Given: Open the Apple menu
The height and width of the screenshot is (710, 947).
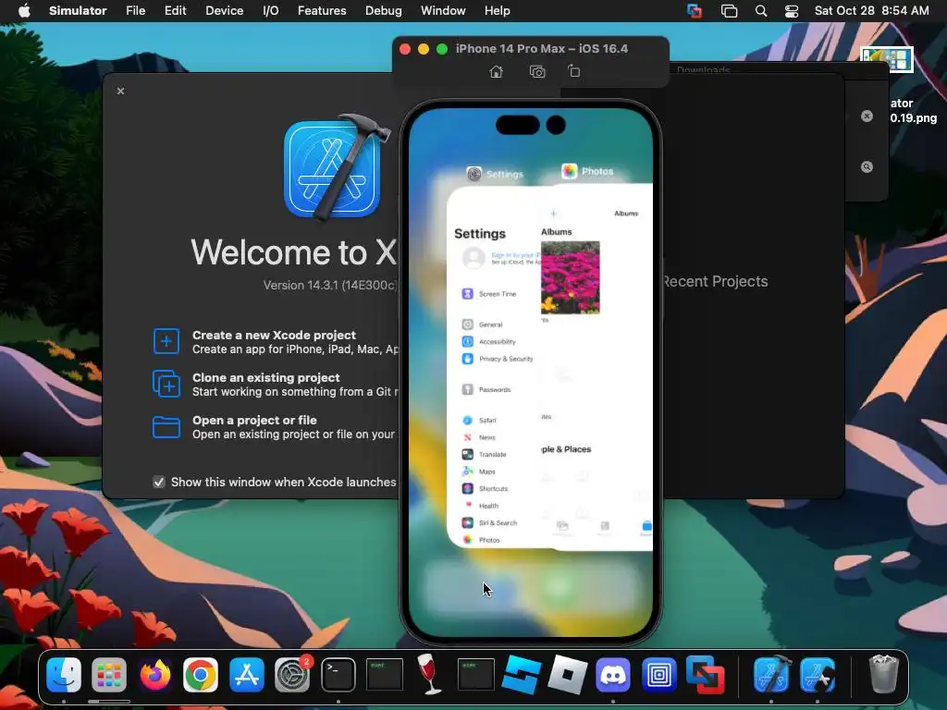Looking at the screenshot, I should (x=24, y=11).
